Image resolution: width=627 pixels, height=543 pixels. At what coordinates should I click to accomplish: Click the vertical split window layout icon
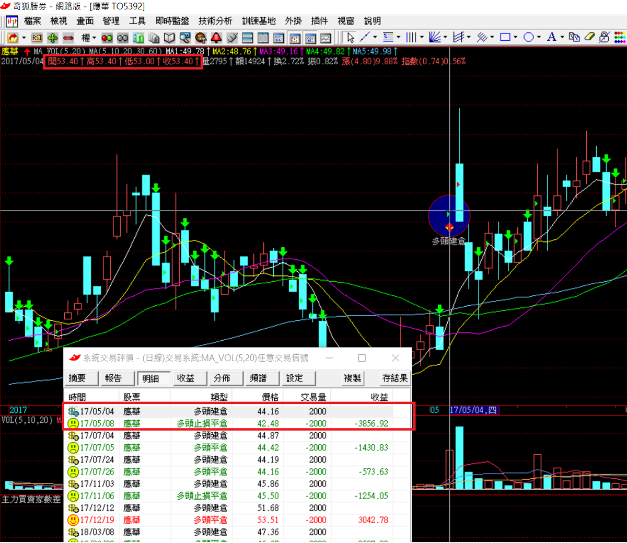click(x=263, y=38)
